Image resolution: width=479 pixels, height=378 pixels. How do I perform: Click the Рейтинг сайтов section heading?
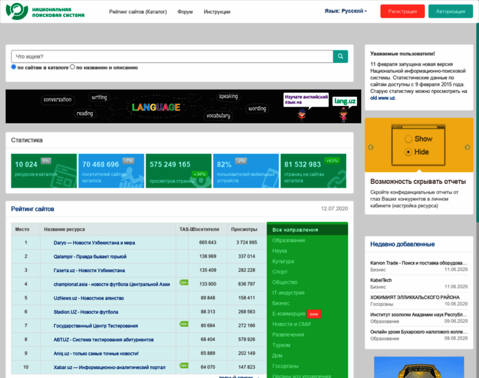click(x=33, y=209)
